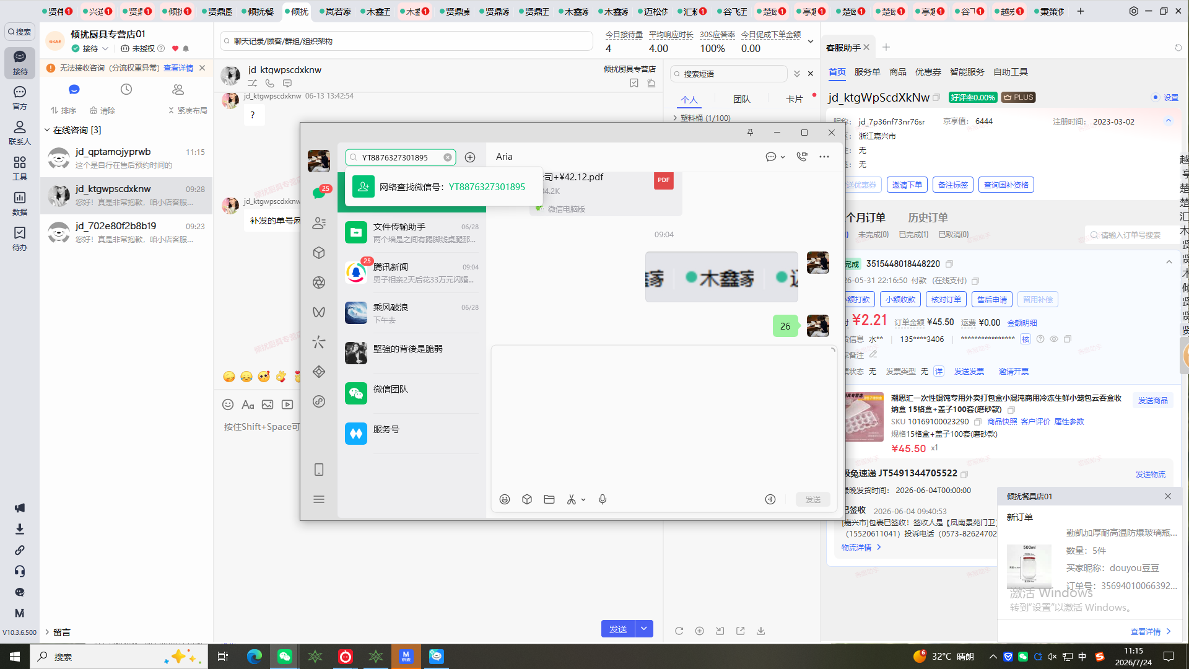Start a voice call with Aria
1189x669 pixels.
coord(802,157)
